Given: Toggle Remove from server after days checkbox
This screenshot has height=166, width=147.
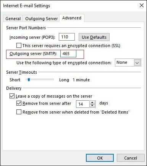Looking at the screenshot, I should click(x=19, y=103).
